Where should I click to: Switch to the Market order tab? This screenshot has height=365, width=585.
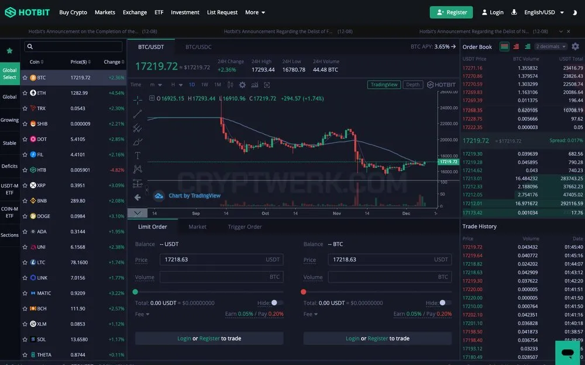197,227
